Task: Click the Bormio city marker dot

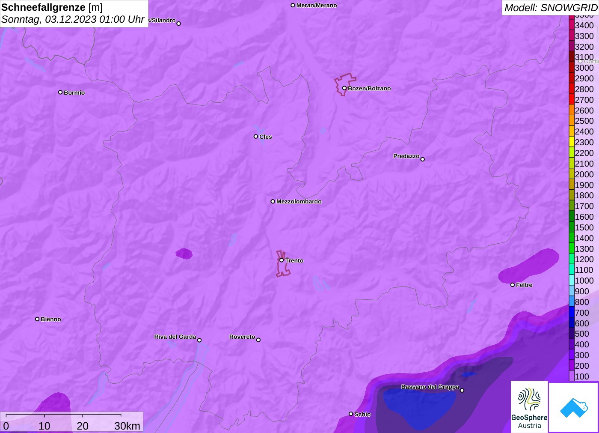Action: point(60,92)
